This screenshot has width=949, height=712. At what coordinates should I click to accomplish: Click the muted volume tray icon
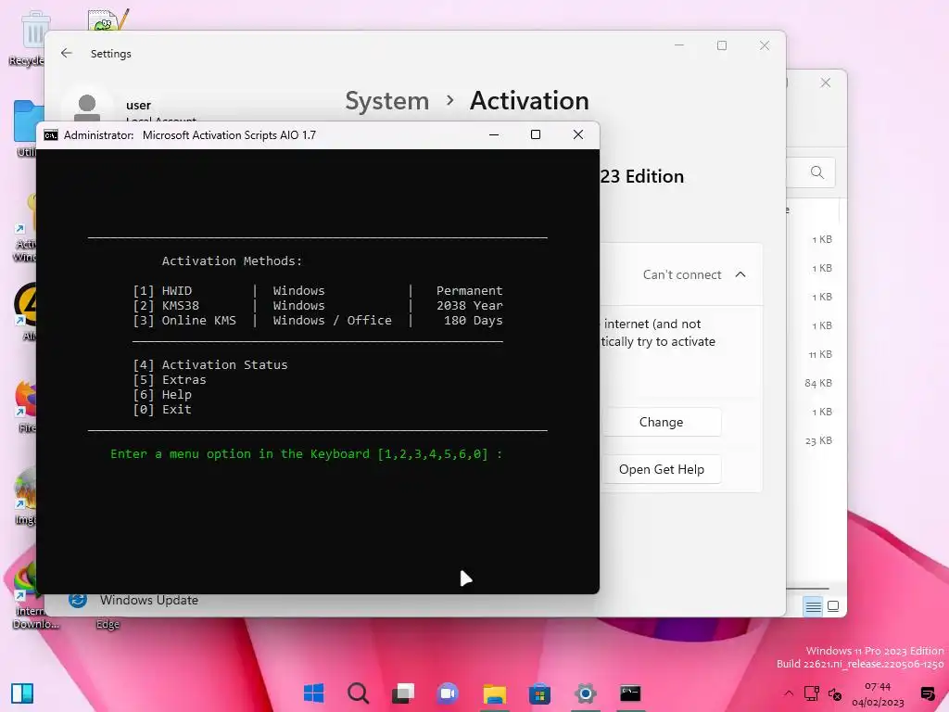[x=835, y=694]
